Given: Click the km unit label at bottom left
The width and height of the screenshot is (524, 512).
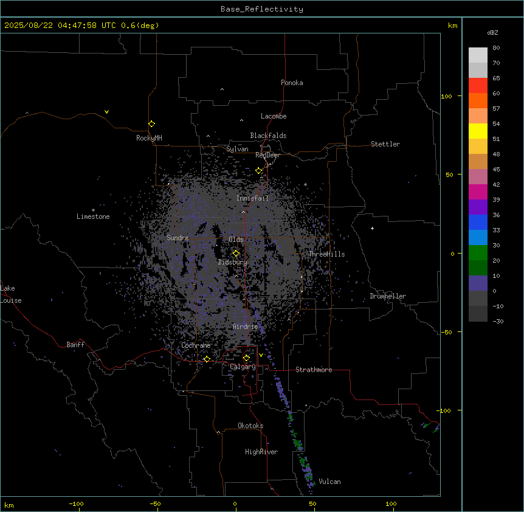Looking at the screenshot, I should pyautogui.click(x=9, y=505).
